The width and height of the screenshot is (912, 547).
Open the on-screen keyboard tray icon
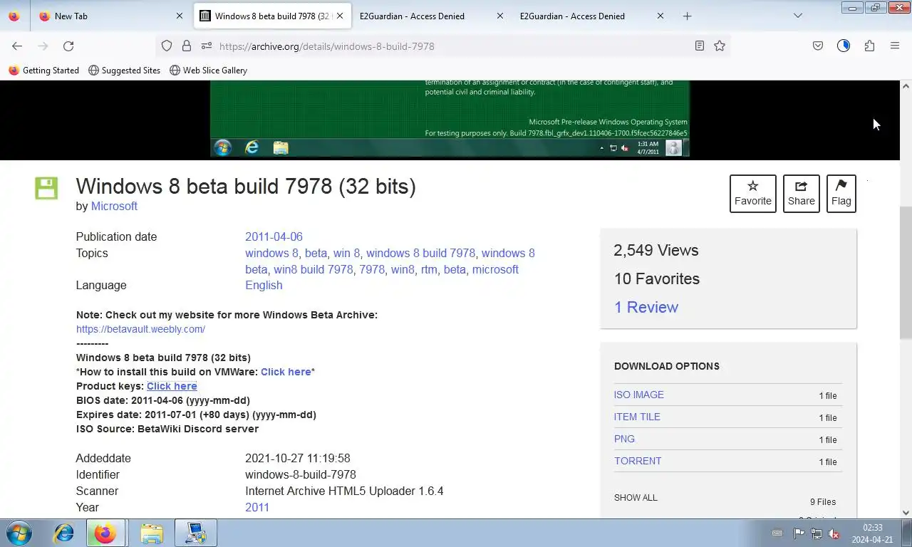pos(777,533)
